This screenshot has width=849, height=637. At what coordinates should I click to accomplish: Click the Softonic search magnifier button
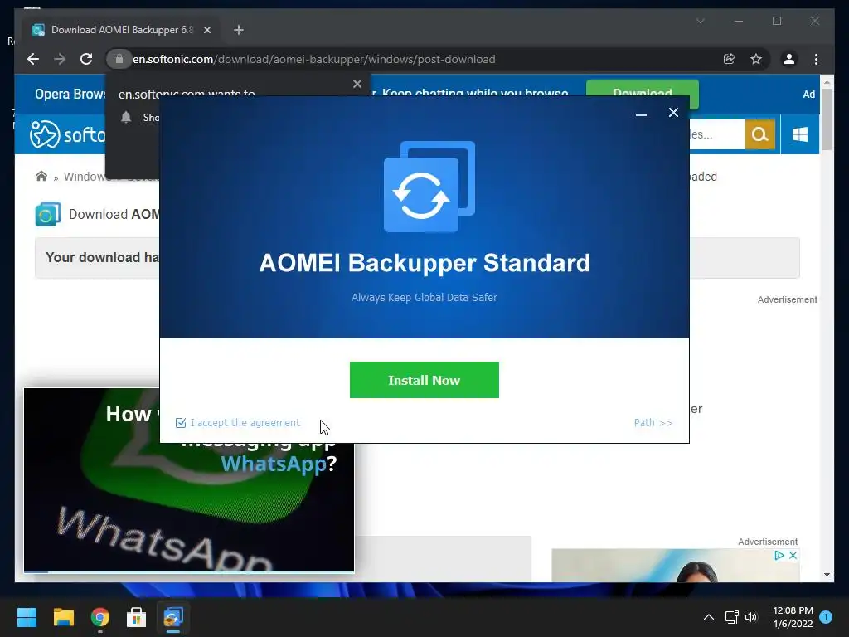pos(759,134)
